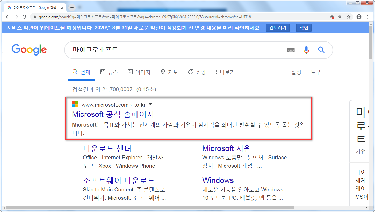The width and height of the screenshot is (375, 212).
Task: Open the 소프트웨어 다운로드 link
Action: click(x=119, y=180)
